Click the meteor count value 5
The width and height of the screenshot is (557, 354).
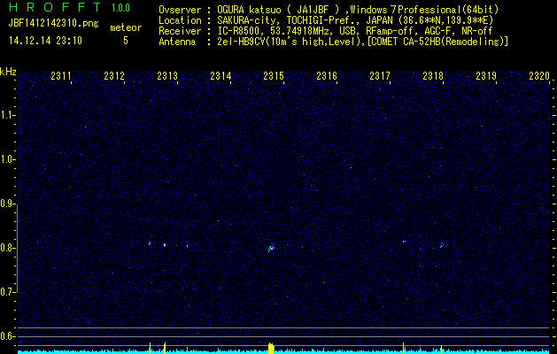[126, 41]
